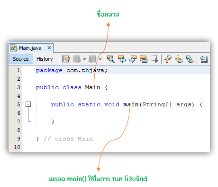This screenshot has width=218, height=187.
Task: Close the Main.java tab
Action: tap(49, 47)
